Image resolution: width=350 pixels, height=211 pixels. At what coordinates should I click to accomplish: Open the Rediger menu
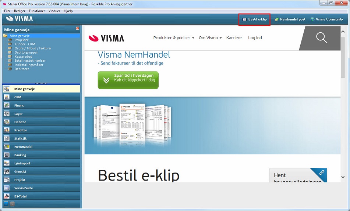[x=20, y=11]
